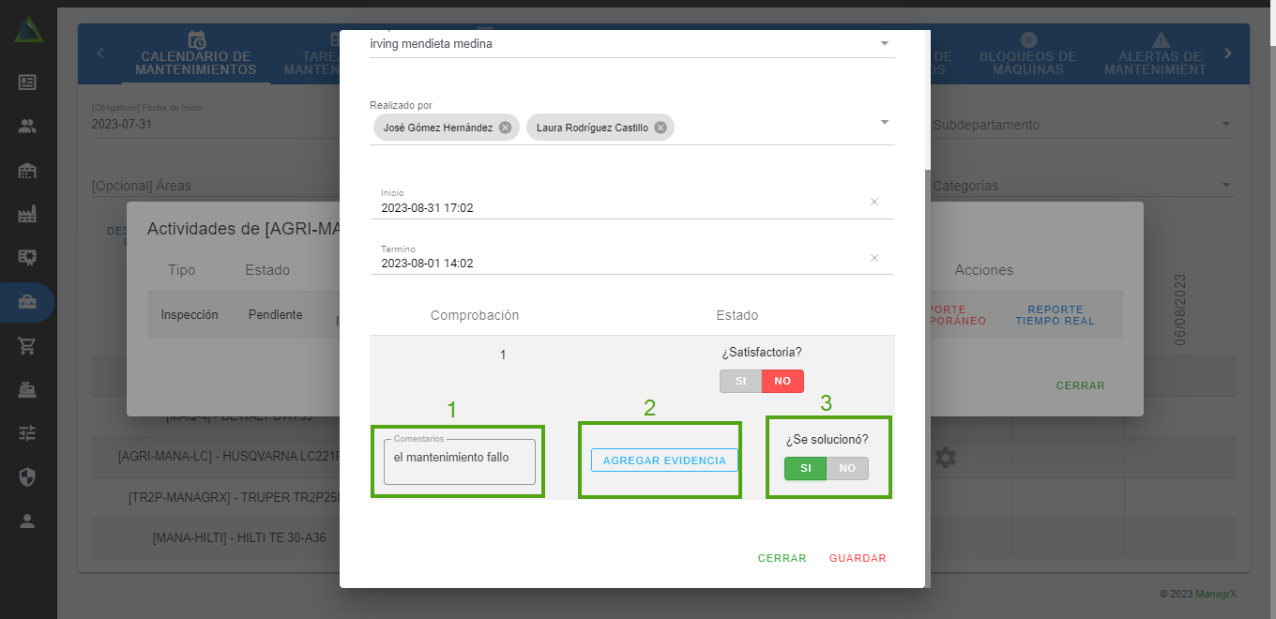1276x619 pixels.
Task: Expand the irving mendieta medina dropdown
Action: (884, 44)
